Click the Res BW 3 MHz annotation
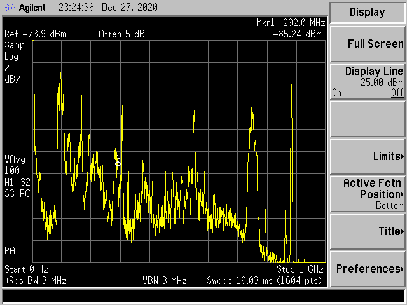This screenshot has height=305, width=407. 35,280
